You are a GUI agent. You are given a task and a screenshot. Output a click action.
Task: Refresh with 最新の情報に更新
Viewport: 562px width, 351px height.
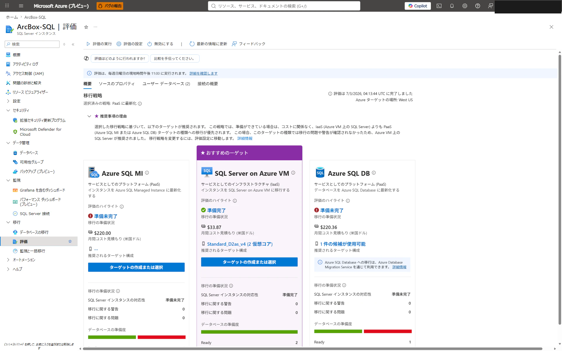208,44
